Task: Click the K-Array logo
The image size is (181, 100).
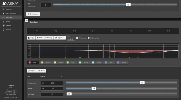Action: (x=11, y=3)
